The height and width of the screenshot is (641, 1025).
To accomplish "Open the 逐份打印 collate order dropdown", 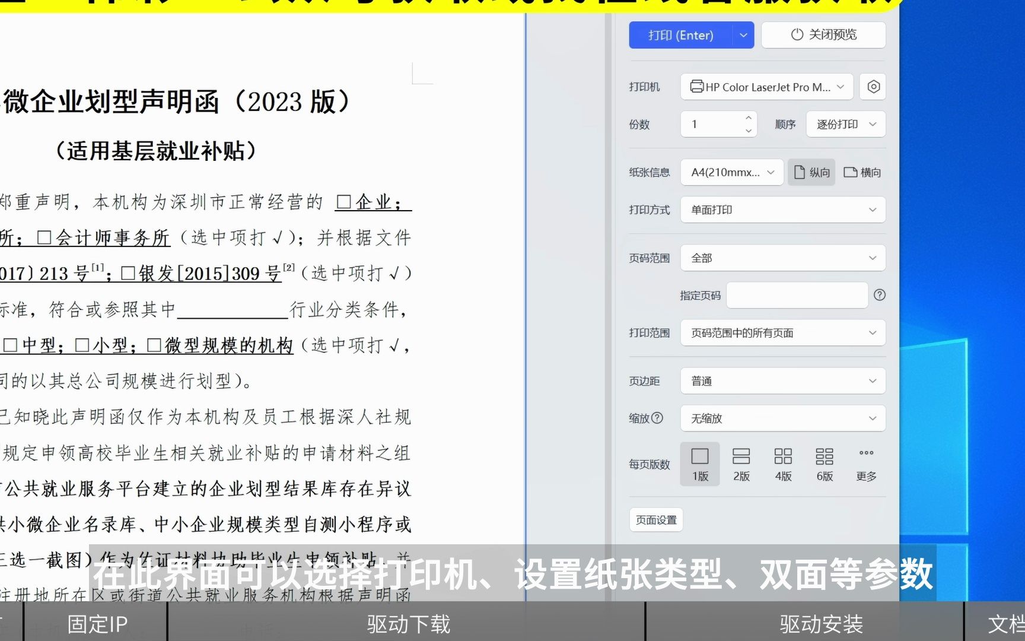I will tap(845, 124).
